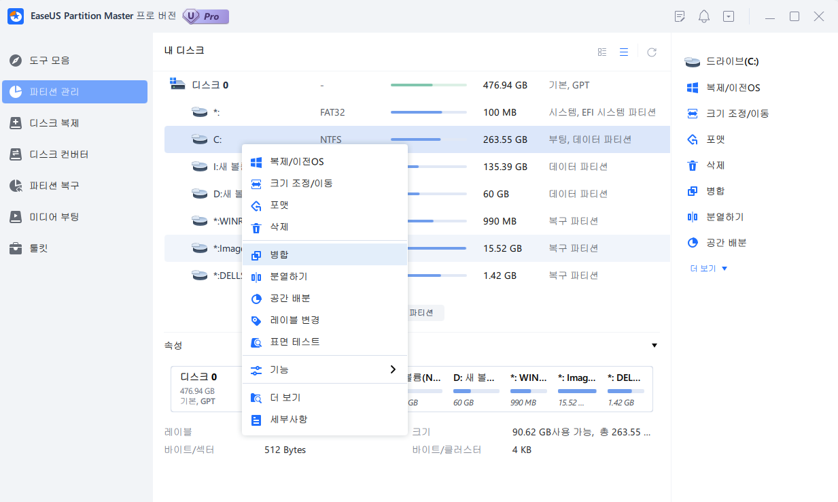Open the title bar dropdown menu icon
Image resolution: width=838 pixels, height=502 pixels.
tap(729, 16)
